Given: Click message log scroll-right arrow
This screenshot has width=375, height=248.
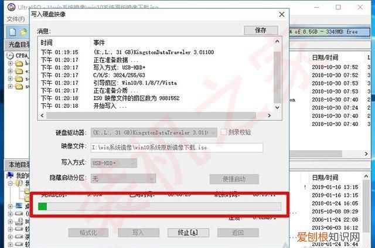Looking at the screenshot, I should tap(270, 115).
